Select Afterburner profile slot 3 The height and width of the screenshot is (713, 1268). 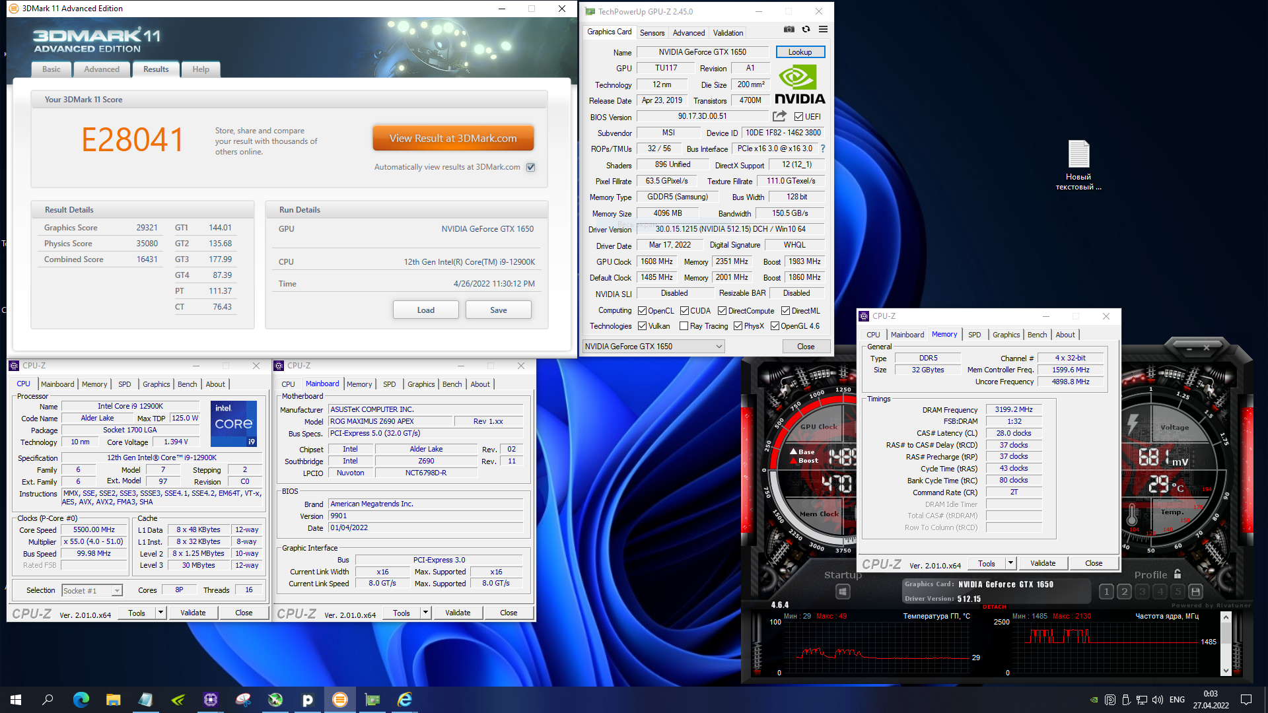[1142, 592]
